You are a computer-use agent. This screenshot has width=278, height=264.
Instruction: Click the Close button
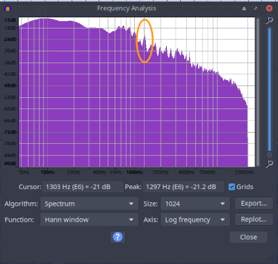click(248, 237)
